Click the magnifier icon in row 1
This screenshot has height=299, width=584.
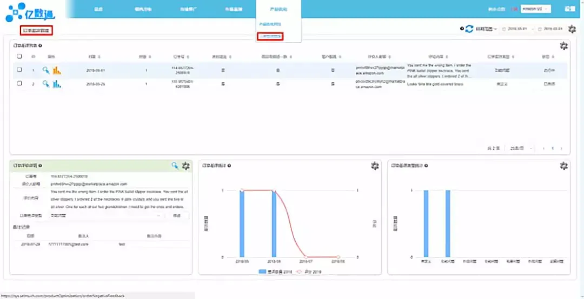click(46, 70)
